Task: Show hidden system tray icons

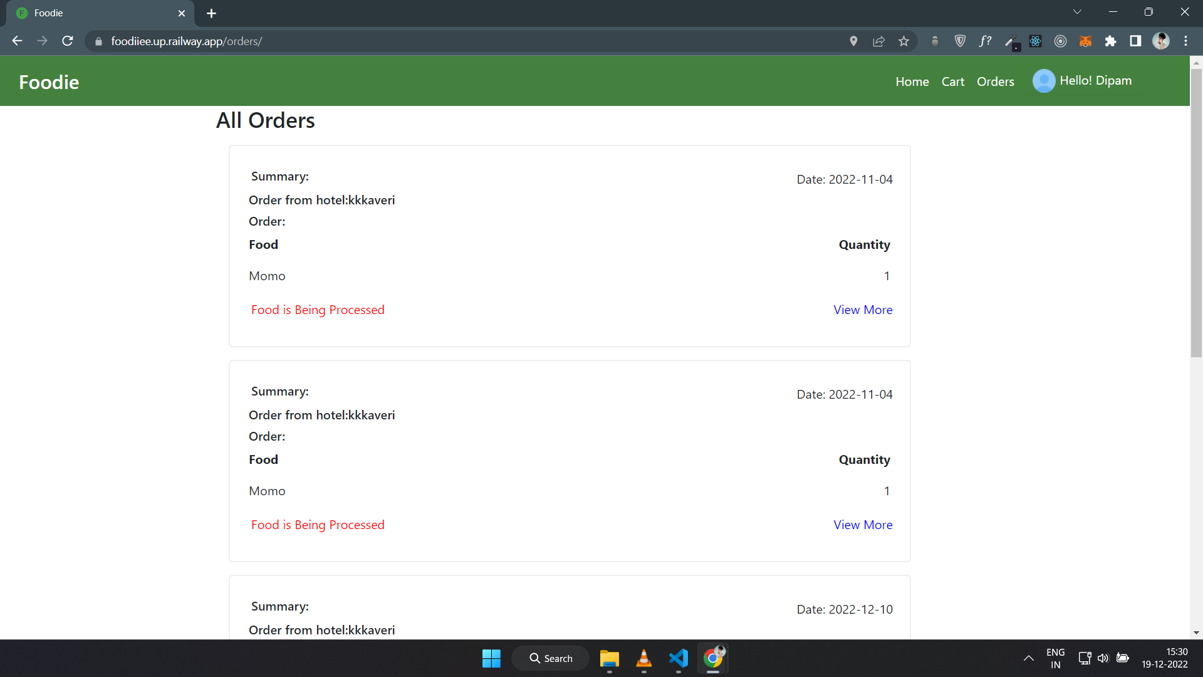Action: 1028,658
